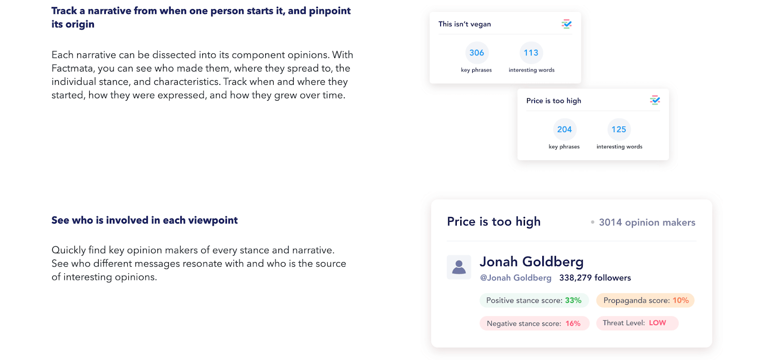Click "See who is involved in each viewpoint" heading
The image size is (763, 360).
tap(144, 220)
